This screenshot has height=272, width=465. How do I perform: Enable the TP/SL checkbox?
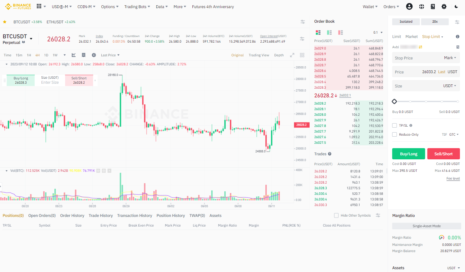[394, 125]
